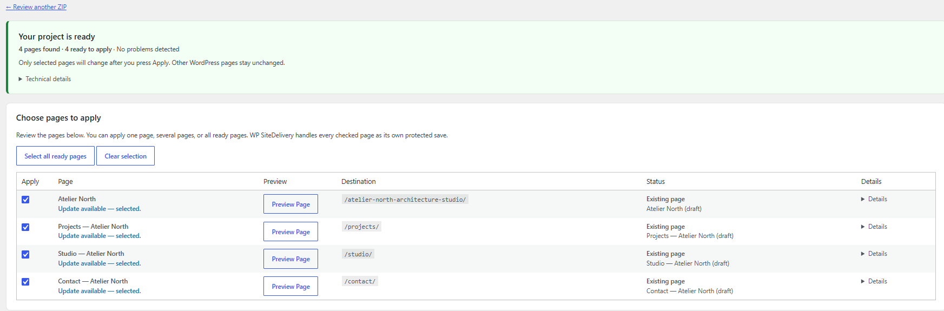Click the Preview column header
Image resolution: width=944 pixels, height=311 pixels.
point(275,182)
